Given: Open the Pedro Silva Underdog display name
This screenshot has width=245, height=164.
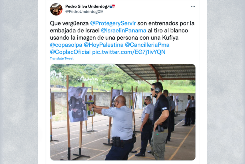Looking at the screenshot, I should pos(86,6).
